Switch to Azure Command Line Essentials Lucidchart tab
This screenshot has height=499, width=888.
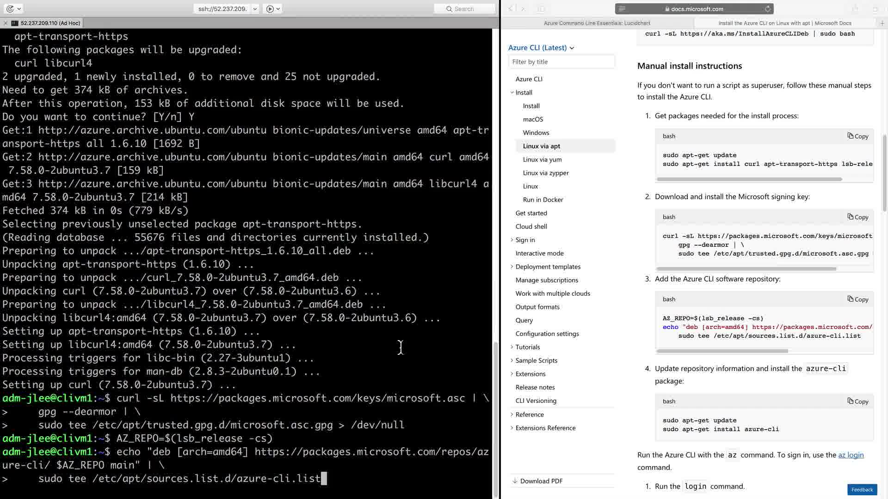[597, 23]
